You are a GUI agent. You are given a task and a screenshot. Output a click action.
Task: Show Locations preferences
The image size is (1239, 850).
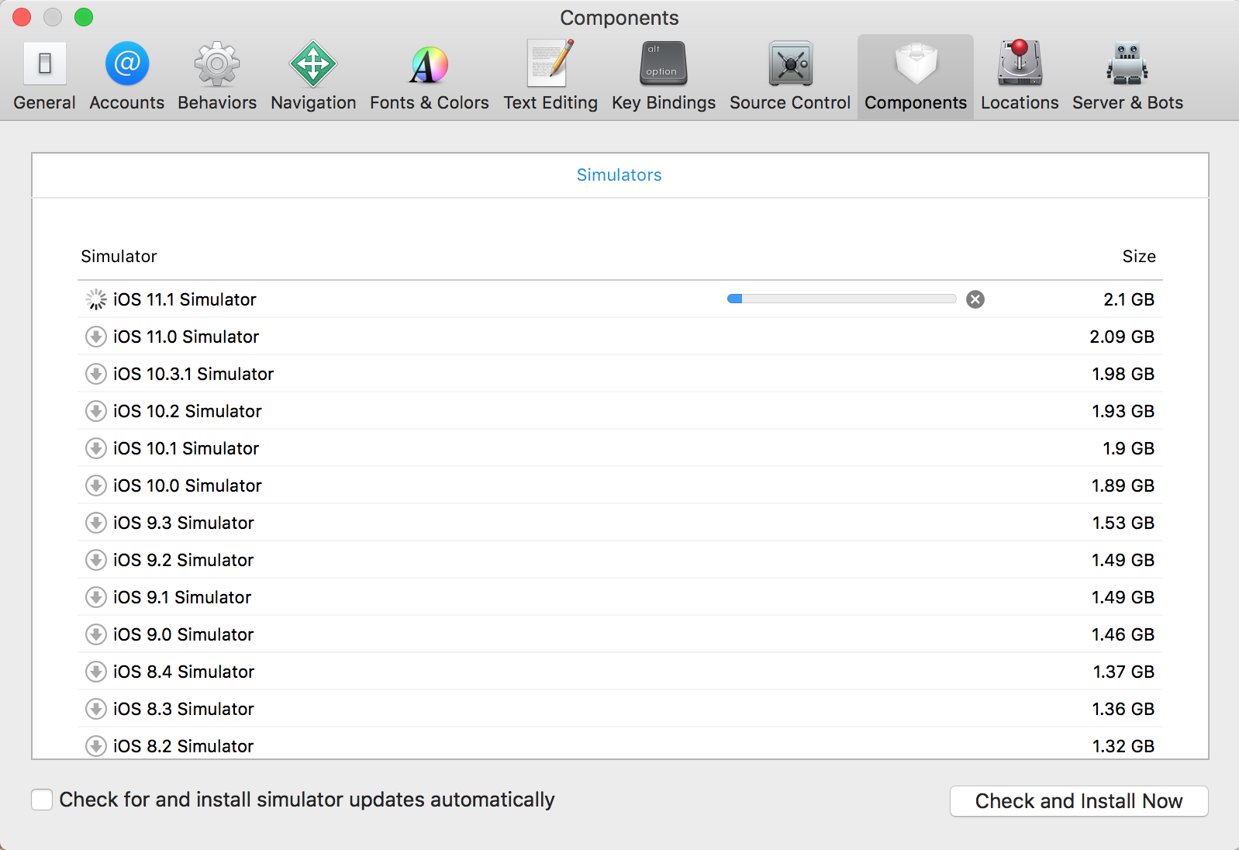point(1019,77)
